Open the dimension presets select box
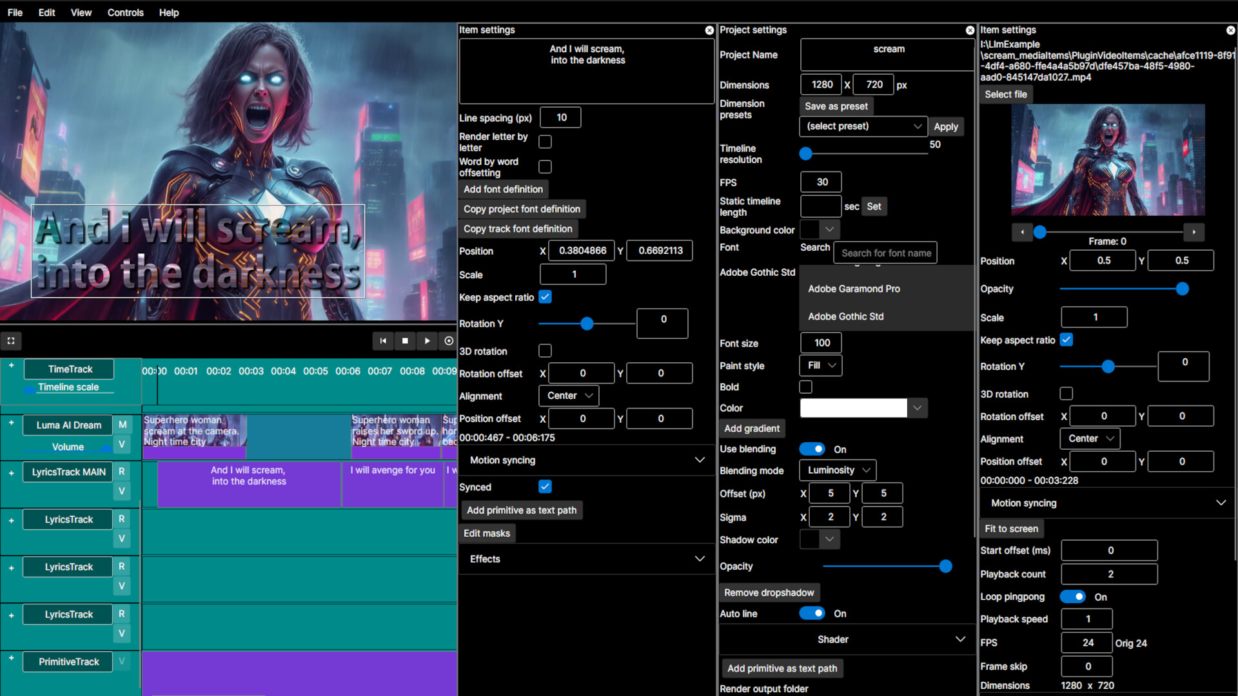The image size is (1238, 696). click(x=863, y=126)
